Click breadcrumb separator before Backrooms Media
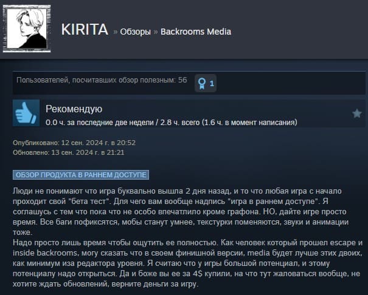This screenshot has height=295, width=368. tap(156, 32)
